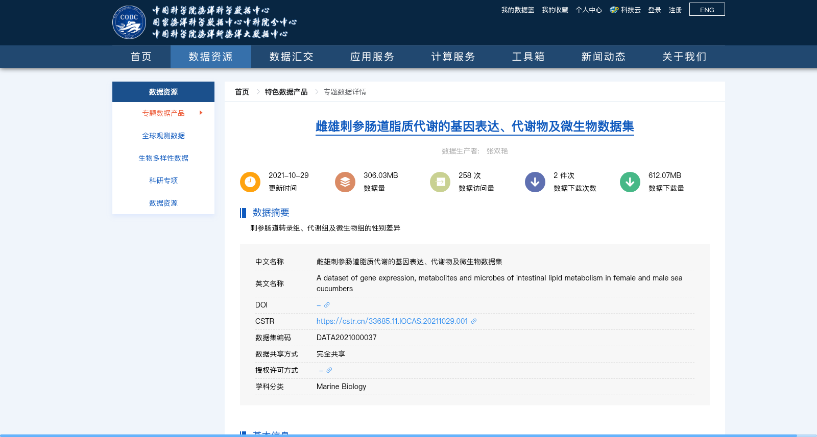Screen dimensions: 817x437
Task: Click the layered data volume icon
Action: (345, 182)
